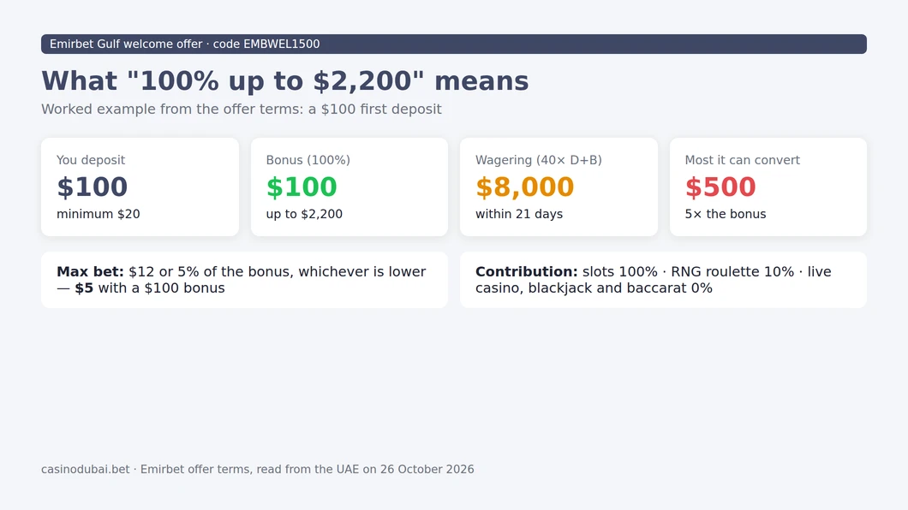This screenshot has width=908, height=510.
Task: Open the Bonus (100%) card
Action: coord(349,187)
